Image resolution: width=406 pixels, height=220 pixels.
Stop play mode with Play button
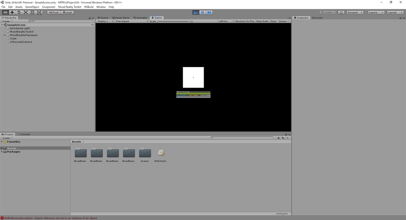coord(196,13)
